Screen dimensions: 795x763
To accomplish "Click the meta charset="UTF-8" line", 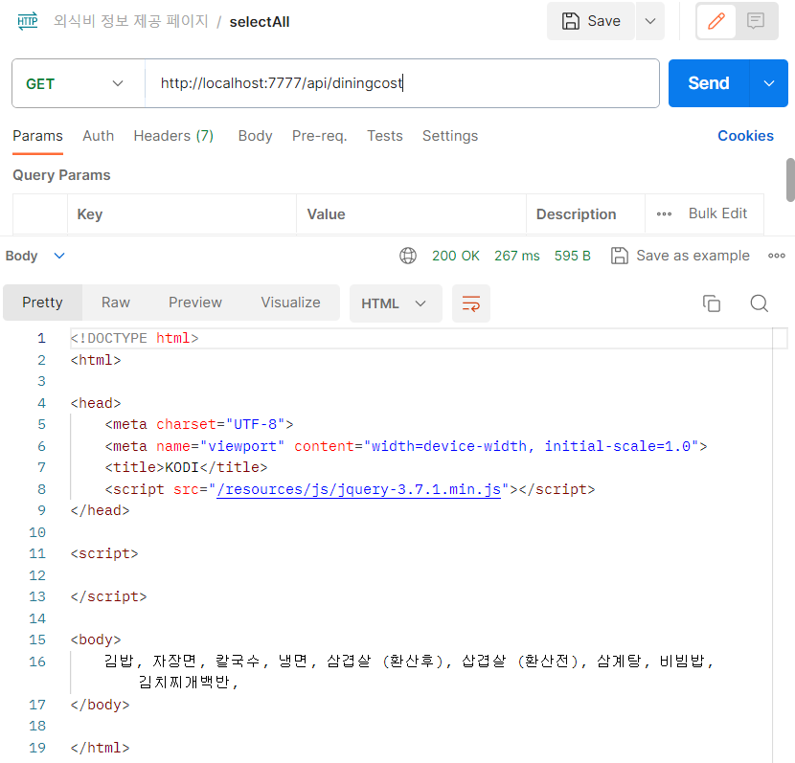I will (199, 424).
